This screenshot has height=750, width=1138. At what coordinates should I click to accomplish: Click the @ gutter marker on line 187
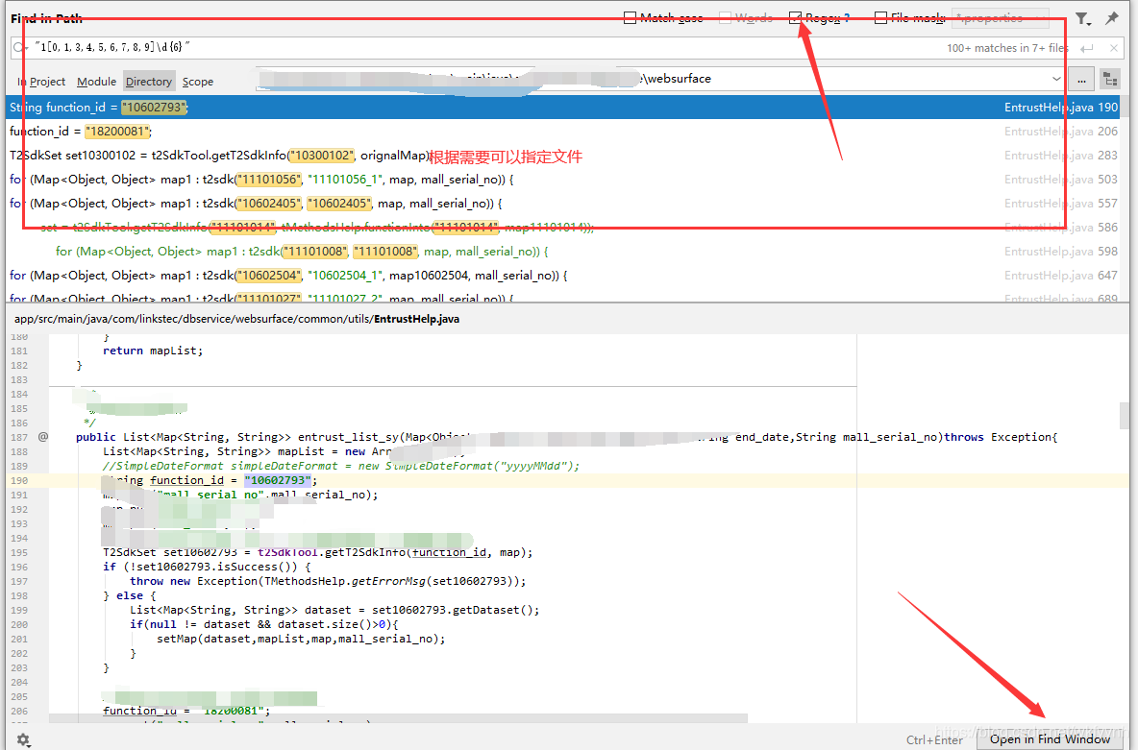43,437
